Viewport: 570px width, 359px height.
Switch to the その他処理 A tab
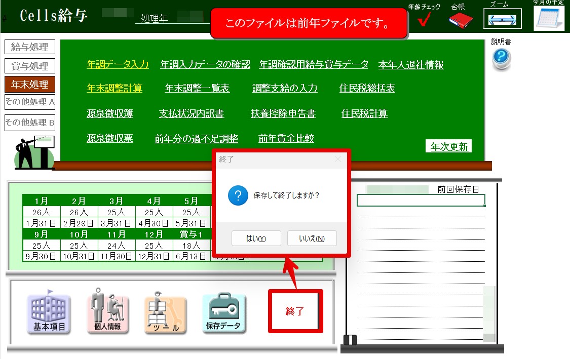[x=30, y=102]
